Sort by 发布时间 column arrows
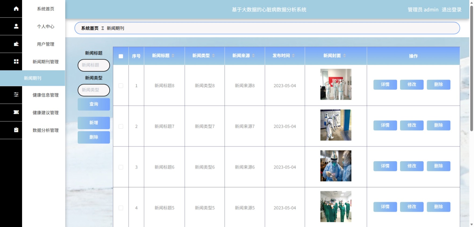This screenshot has height=227, width=474. 293,55
